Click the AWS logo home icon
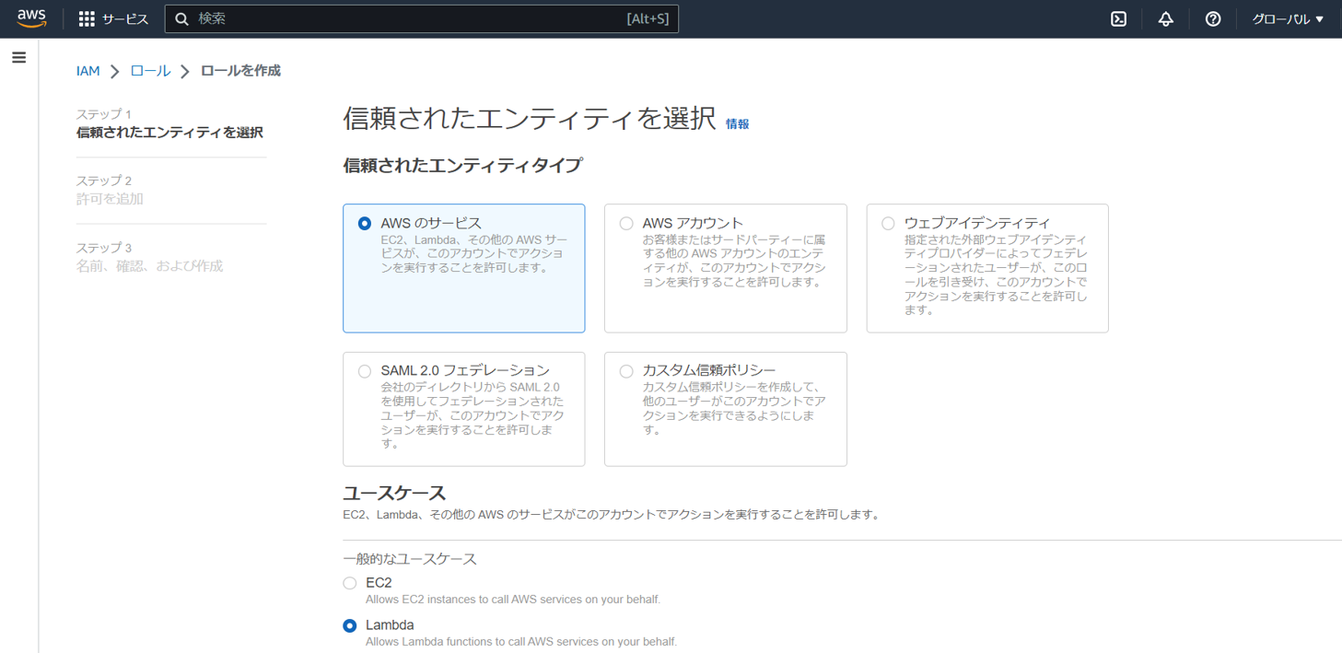This screenshot has width=1342, height=653. click(x=31, y=18)
